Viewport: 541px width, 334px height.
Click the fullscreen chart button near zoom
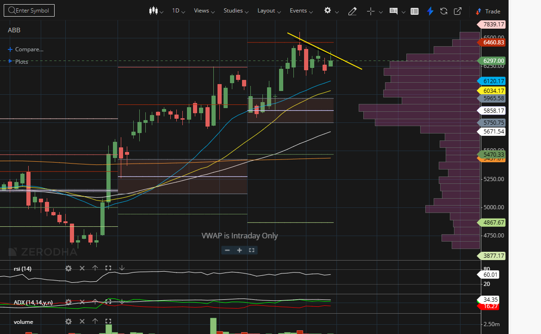click(x=251, y=250)
